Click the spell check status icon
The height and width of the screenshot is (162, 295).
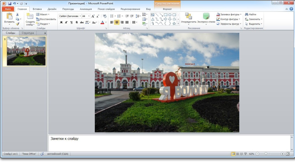[42, 154]
